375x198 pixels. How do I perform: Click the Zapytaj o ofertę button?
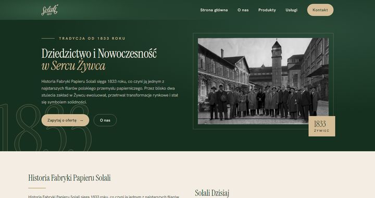[65, 120]
